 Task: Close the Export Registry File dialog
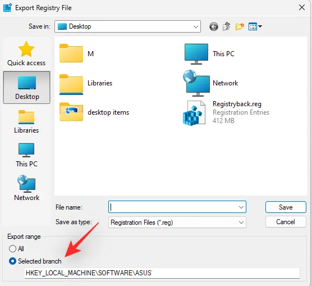[302, 7]
